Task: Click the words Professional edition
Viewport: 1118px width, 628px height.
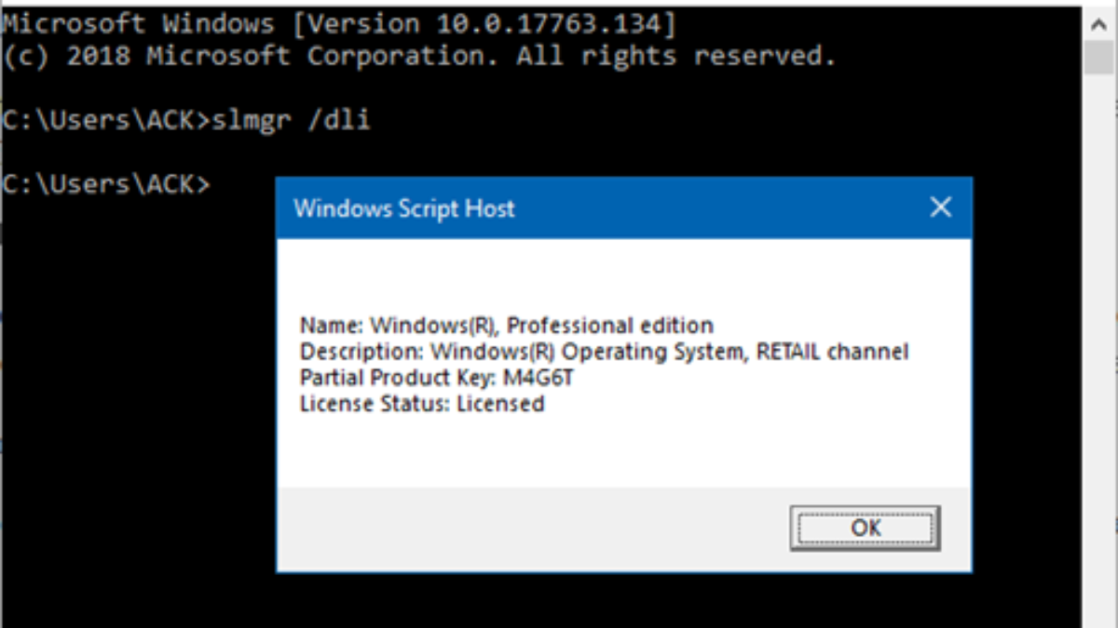Action: point(610,326)
